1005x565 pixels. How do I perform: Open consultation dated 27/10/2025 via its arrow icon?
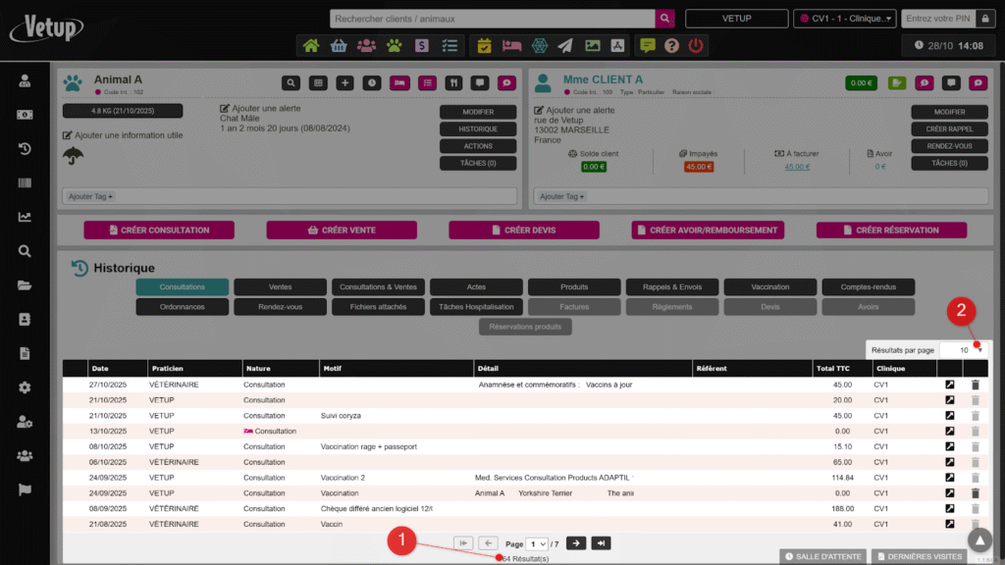(x=949, y=385)
